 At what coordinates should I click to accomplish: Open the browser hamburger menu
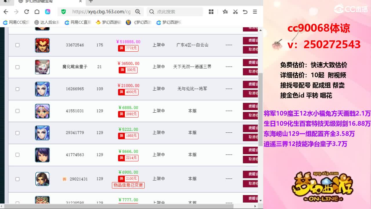click(255, 12)
